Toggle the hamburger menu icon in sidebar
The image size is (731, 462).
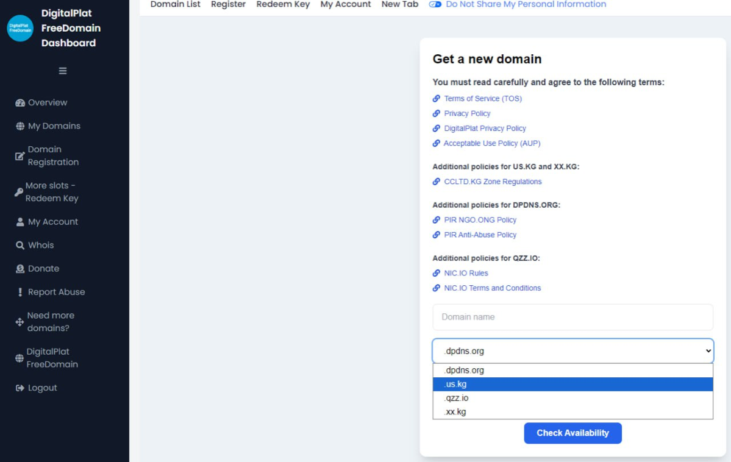62,71
